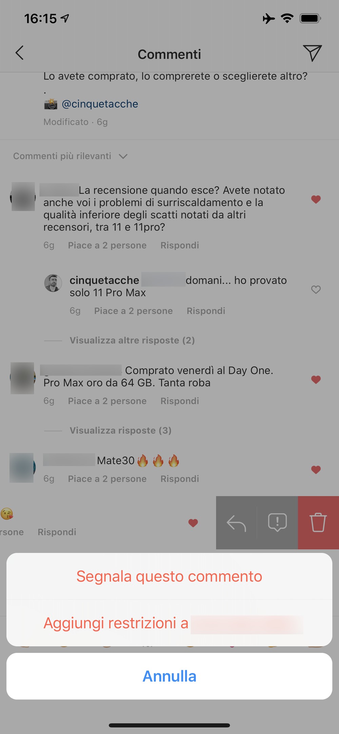Expand Visualizza altre risposte (2)
This screenshot has height=734, width=339.
[132, 340]
